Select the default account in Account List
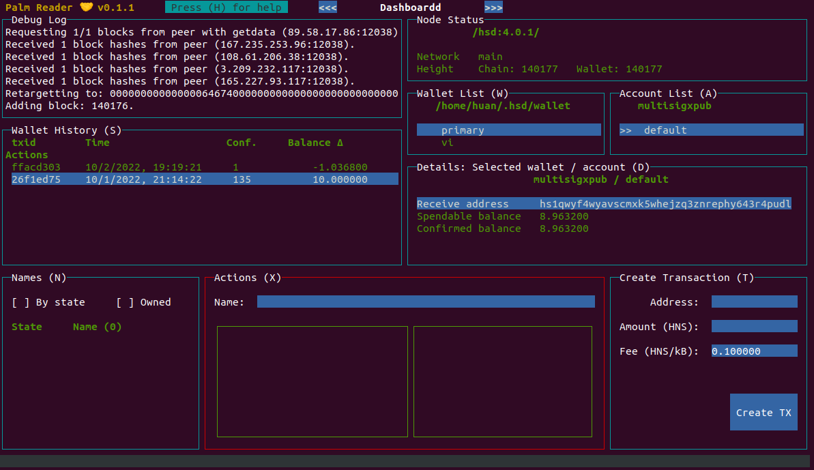The image size is (814, 470). tap(711, 130)
